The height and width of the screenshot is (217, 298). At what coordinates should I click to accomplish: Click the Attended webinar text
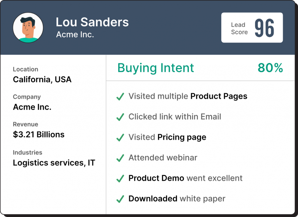(163, 158)
